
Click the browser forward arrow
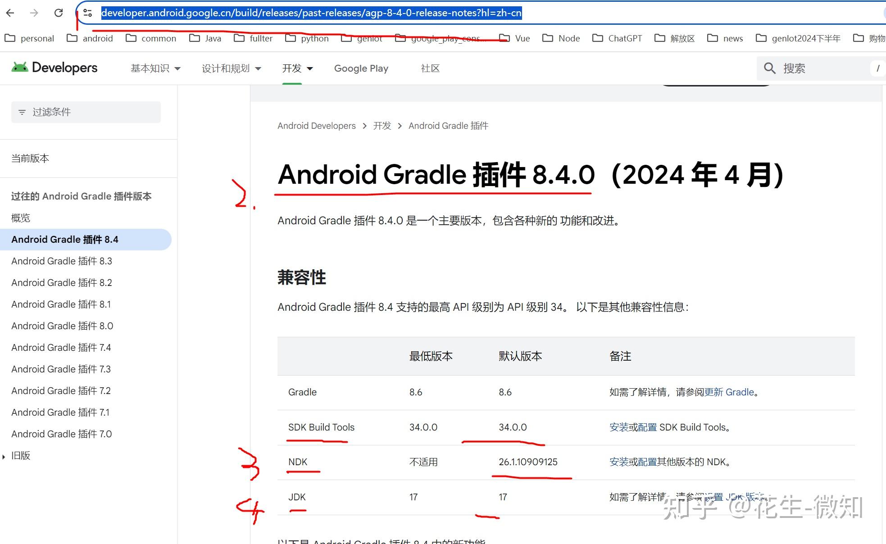(x=34, y=13)
